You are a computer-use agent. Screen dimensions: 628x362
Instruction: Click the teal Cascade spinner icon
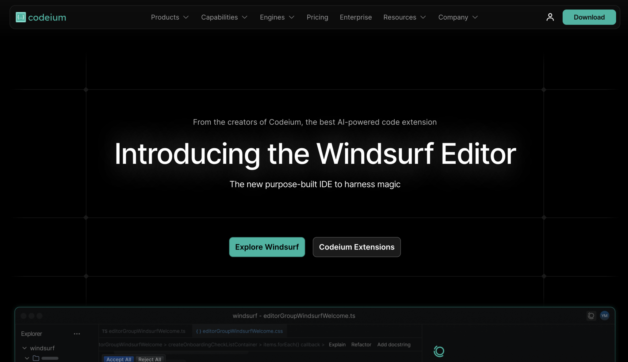pyautogui.click(x=439, y=351)
